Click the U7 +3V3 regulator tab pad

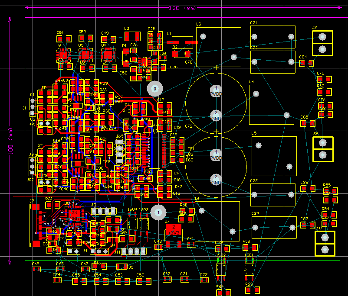(x=174, y=229)
